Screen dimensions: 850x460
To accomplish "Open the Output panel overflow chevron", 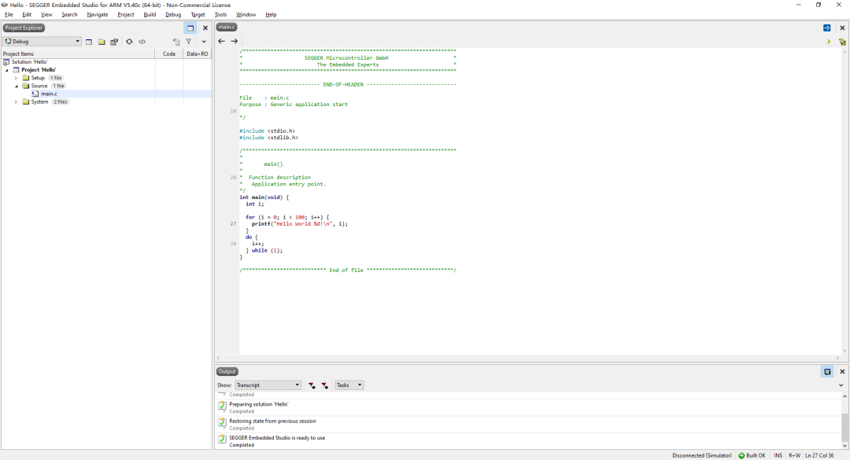I will 841,385.
